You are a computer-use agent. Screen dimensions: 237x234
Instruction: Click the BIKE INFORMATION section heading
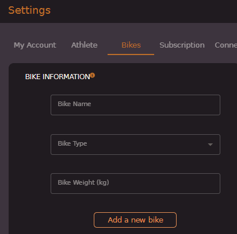(58, 77)
